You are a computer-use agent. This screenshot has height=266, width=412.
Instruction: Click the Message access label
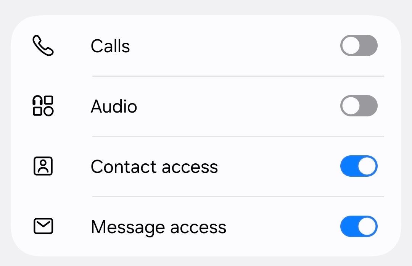(158, 227)
